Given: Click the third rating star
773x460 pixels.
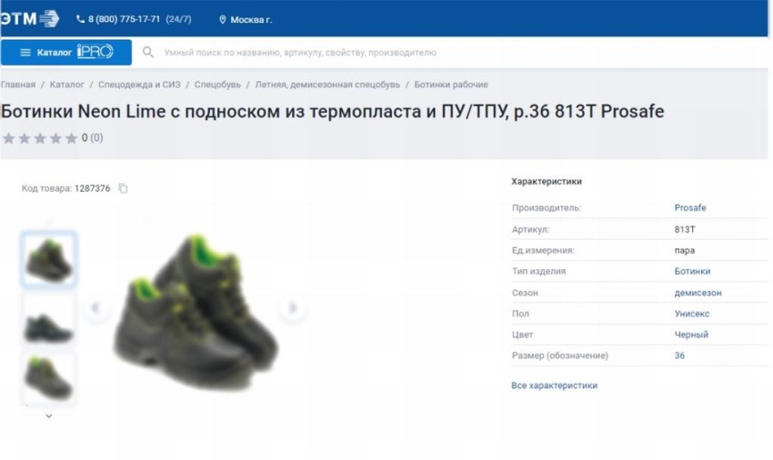Looking at the screenshot, I should pyautogui.click(x=40, y=138).
